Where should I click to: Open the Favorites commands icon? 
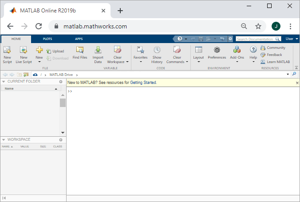[x=141, y=50]
